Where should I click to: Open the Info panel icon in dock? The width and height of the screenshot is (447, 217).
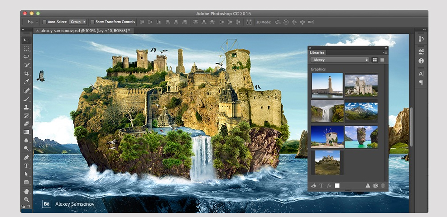[x=421, y=61]
